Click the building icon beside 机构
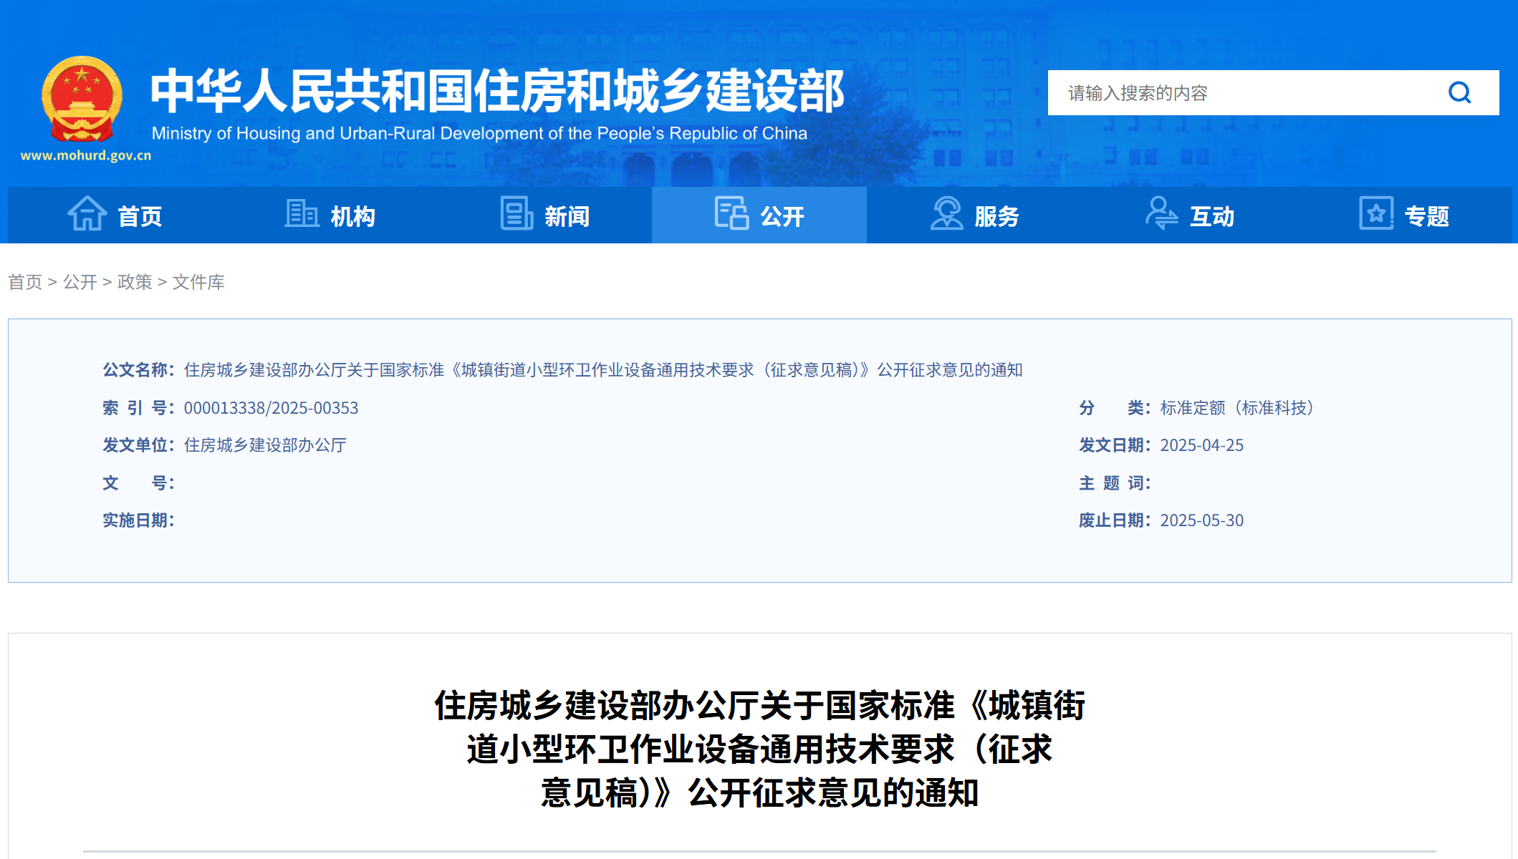This screenshot has width=1518, height=859. click(302, 213)
